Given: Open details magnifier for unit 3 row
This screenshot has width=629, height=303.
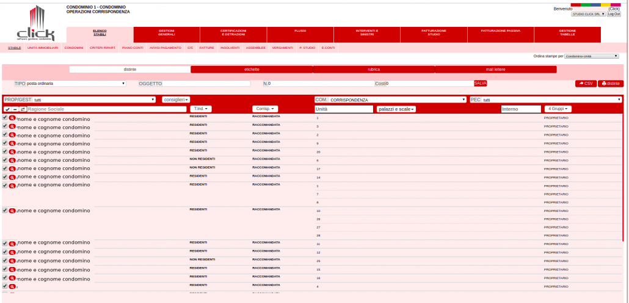Looking at the screenshot, I should pyautogui.click(x=12, y=127).
